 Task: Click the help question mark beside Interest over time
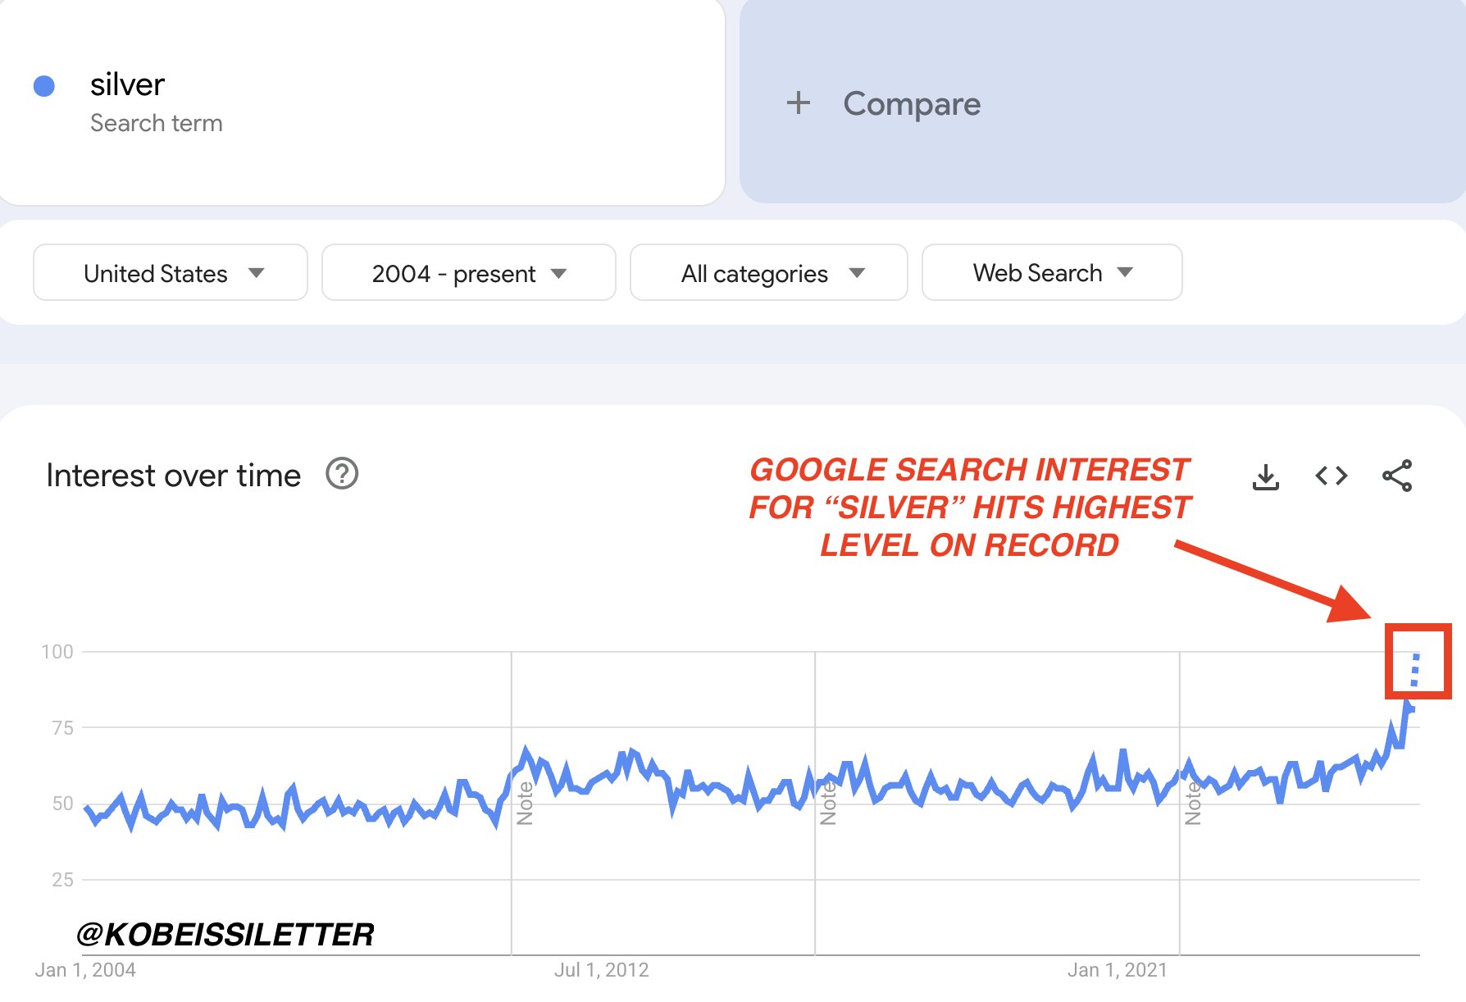coord(344,474)
